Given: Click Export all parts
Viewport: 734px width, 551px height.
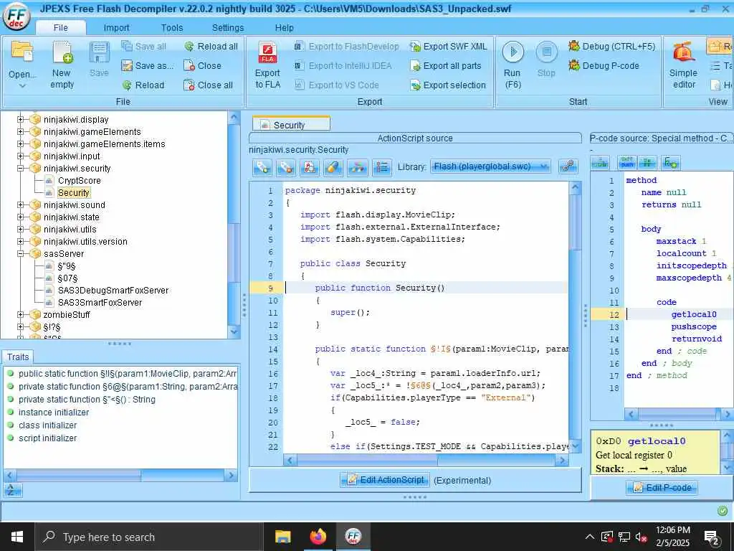Looking at the screenshot, I should (446, 65).
